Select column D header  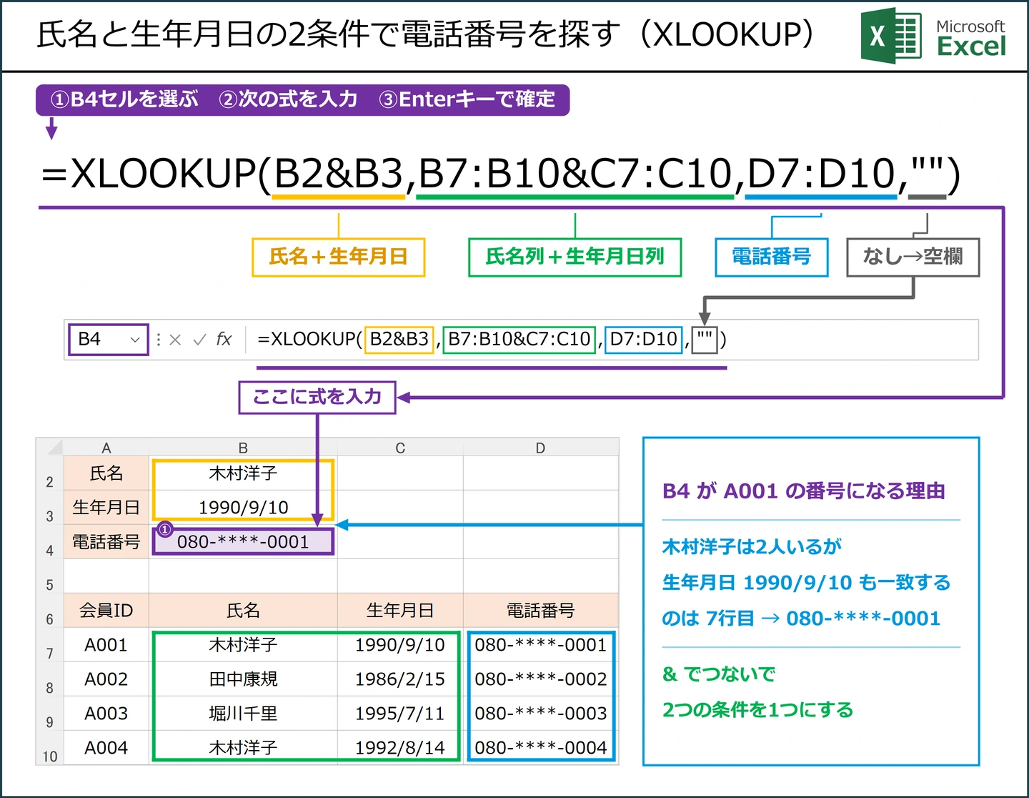coord(540,448)
